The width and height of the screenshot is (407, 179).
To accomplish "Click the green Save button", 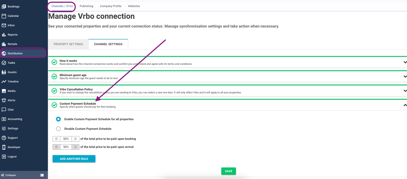I will [x=228, y=171].
